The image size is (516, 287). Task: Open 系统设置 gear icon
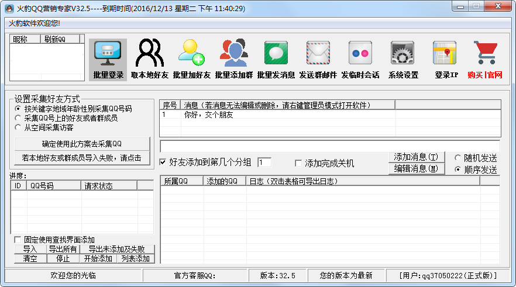click(403, 59)
